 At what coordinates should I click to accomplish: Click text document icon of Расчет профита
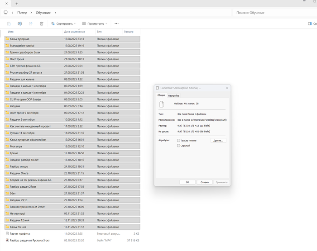7,233
